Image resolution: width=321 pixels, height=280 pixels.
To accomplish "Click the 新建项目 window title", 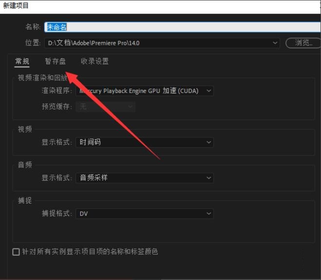I will pos(16,6).
